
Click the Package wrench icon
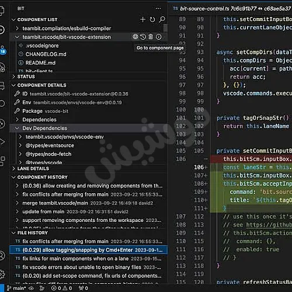(x=17, y=111)
